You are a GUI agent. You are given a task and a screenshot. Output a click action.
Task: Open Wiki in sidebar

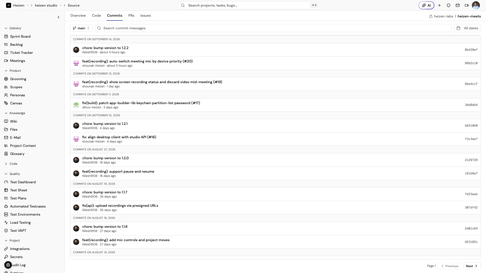13,121
